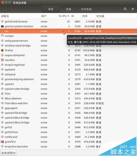Click the at-spi2-registryd icon
This screenshot has height=156, width=137.
(x=2, y=65)
